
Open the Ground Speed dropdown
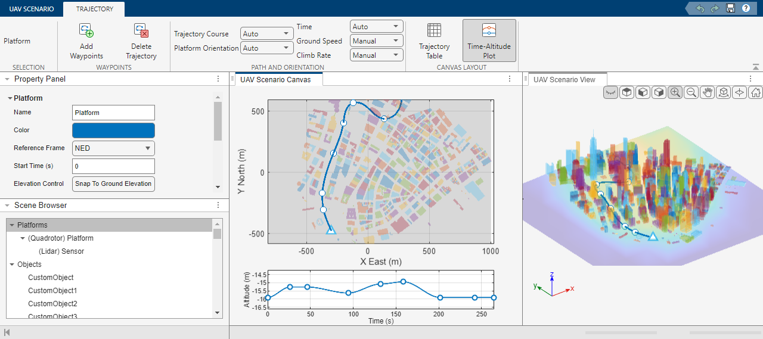pos(377,41)
